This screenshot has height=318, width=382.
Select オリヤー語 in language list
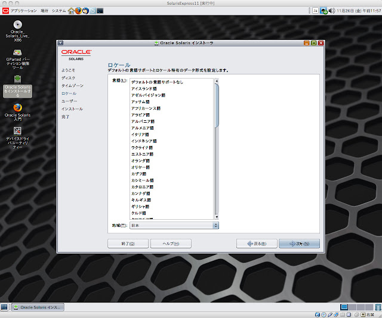coord(171,167)
